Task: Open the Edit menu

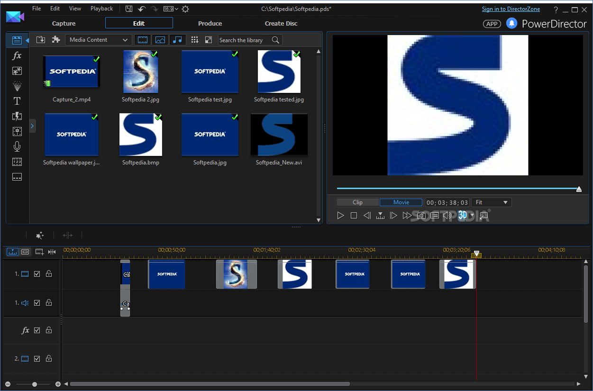Action: (55, 9)
